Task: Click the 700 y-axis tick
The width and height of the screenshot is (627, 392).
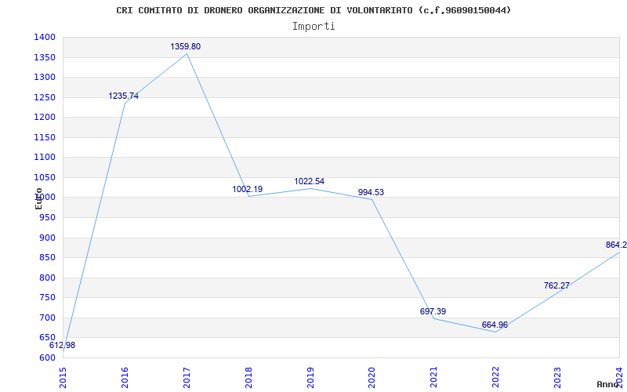Action: [47, 318]
